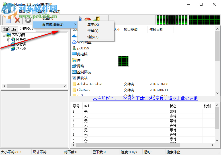Click the blue OneDrive cloud icon
This screenshot has height=155, width=221.
[x=74, y=36]
